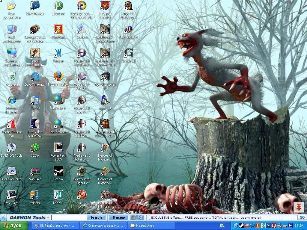Open the Neverwinter Nights 2 shortcut
Viewport: 307px width, 230px height.
point(82,175)
